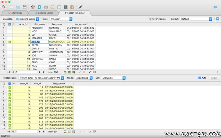
Task: Open the Mode dropdown show linked
Action: coord(84,78)
